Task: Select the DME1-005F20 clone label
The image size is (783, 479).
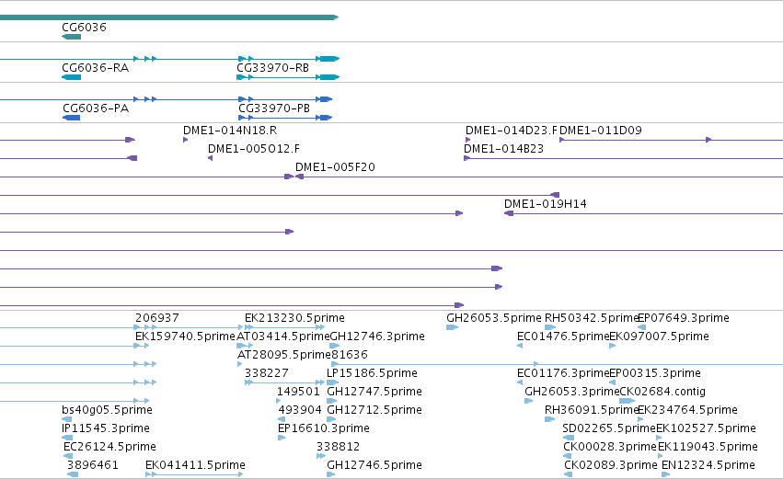Action: click(335, 167)
